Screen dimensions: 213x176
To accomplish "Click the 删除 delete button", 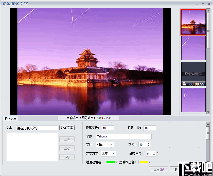I will point(67,139).
